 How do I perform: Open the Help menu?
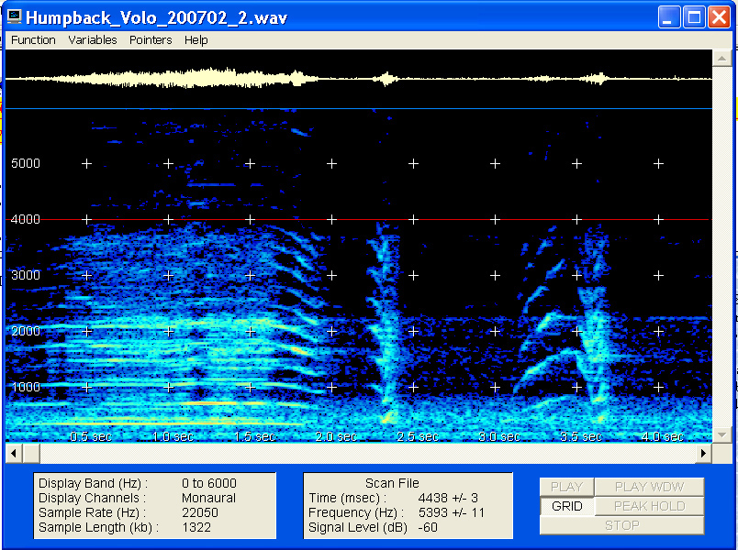[x=196, y=40]
